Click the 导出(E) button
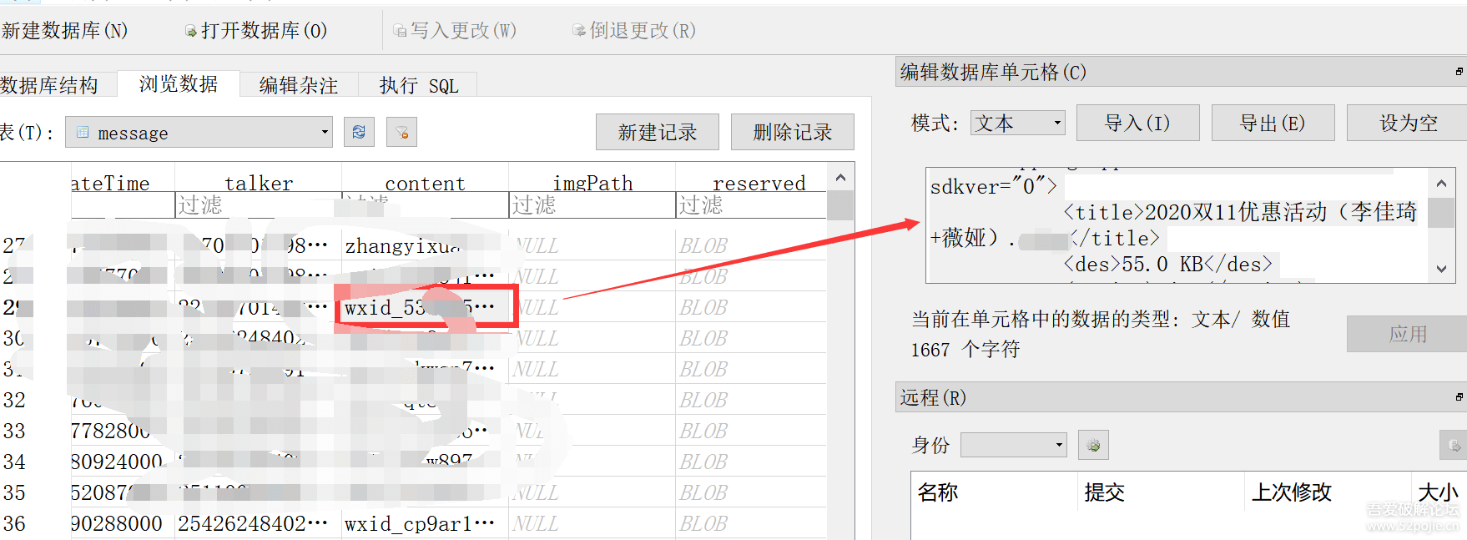Viewport: 1467px width, 540px height. 1273,123
